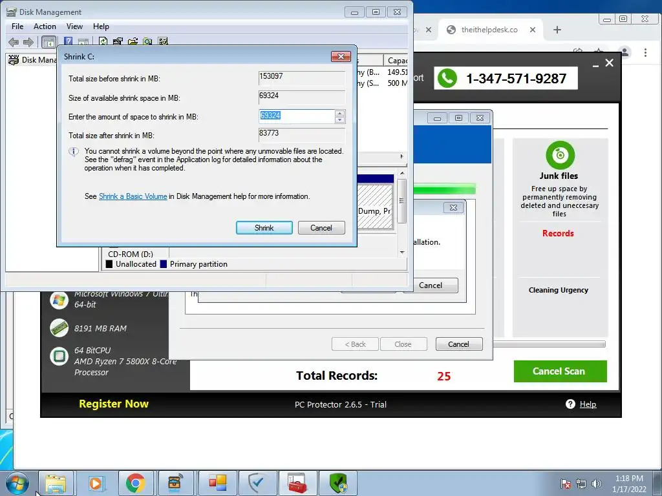Viewport: 662px width, 496px height.
Task: Open the Help link in PC Protector
Action: coord(588,404)
